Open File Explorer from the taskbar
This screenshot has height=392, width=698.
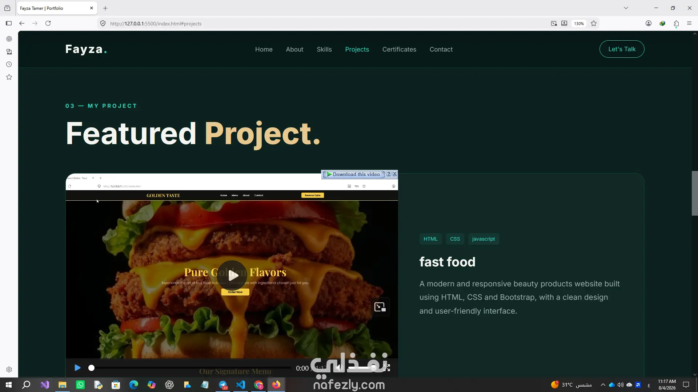(x=63, y=385)
